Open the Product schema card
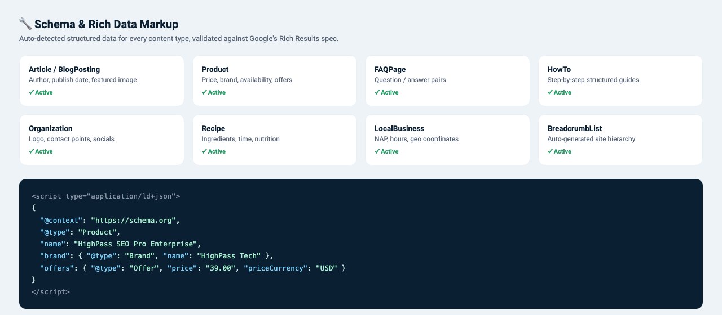This screenshot has height=315, width=722. [x=275, y=80]
